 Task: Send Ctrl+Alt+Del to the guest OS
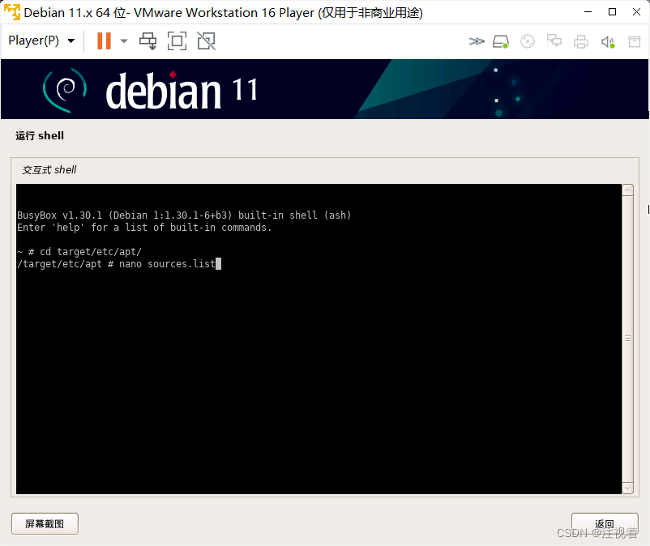(x=148, y=41)
